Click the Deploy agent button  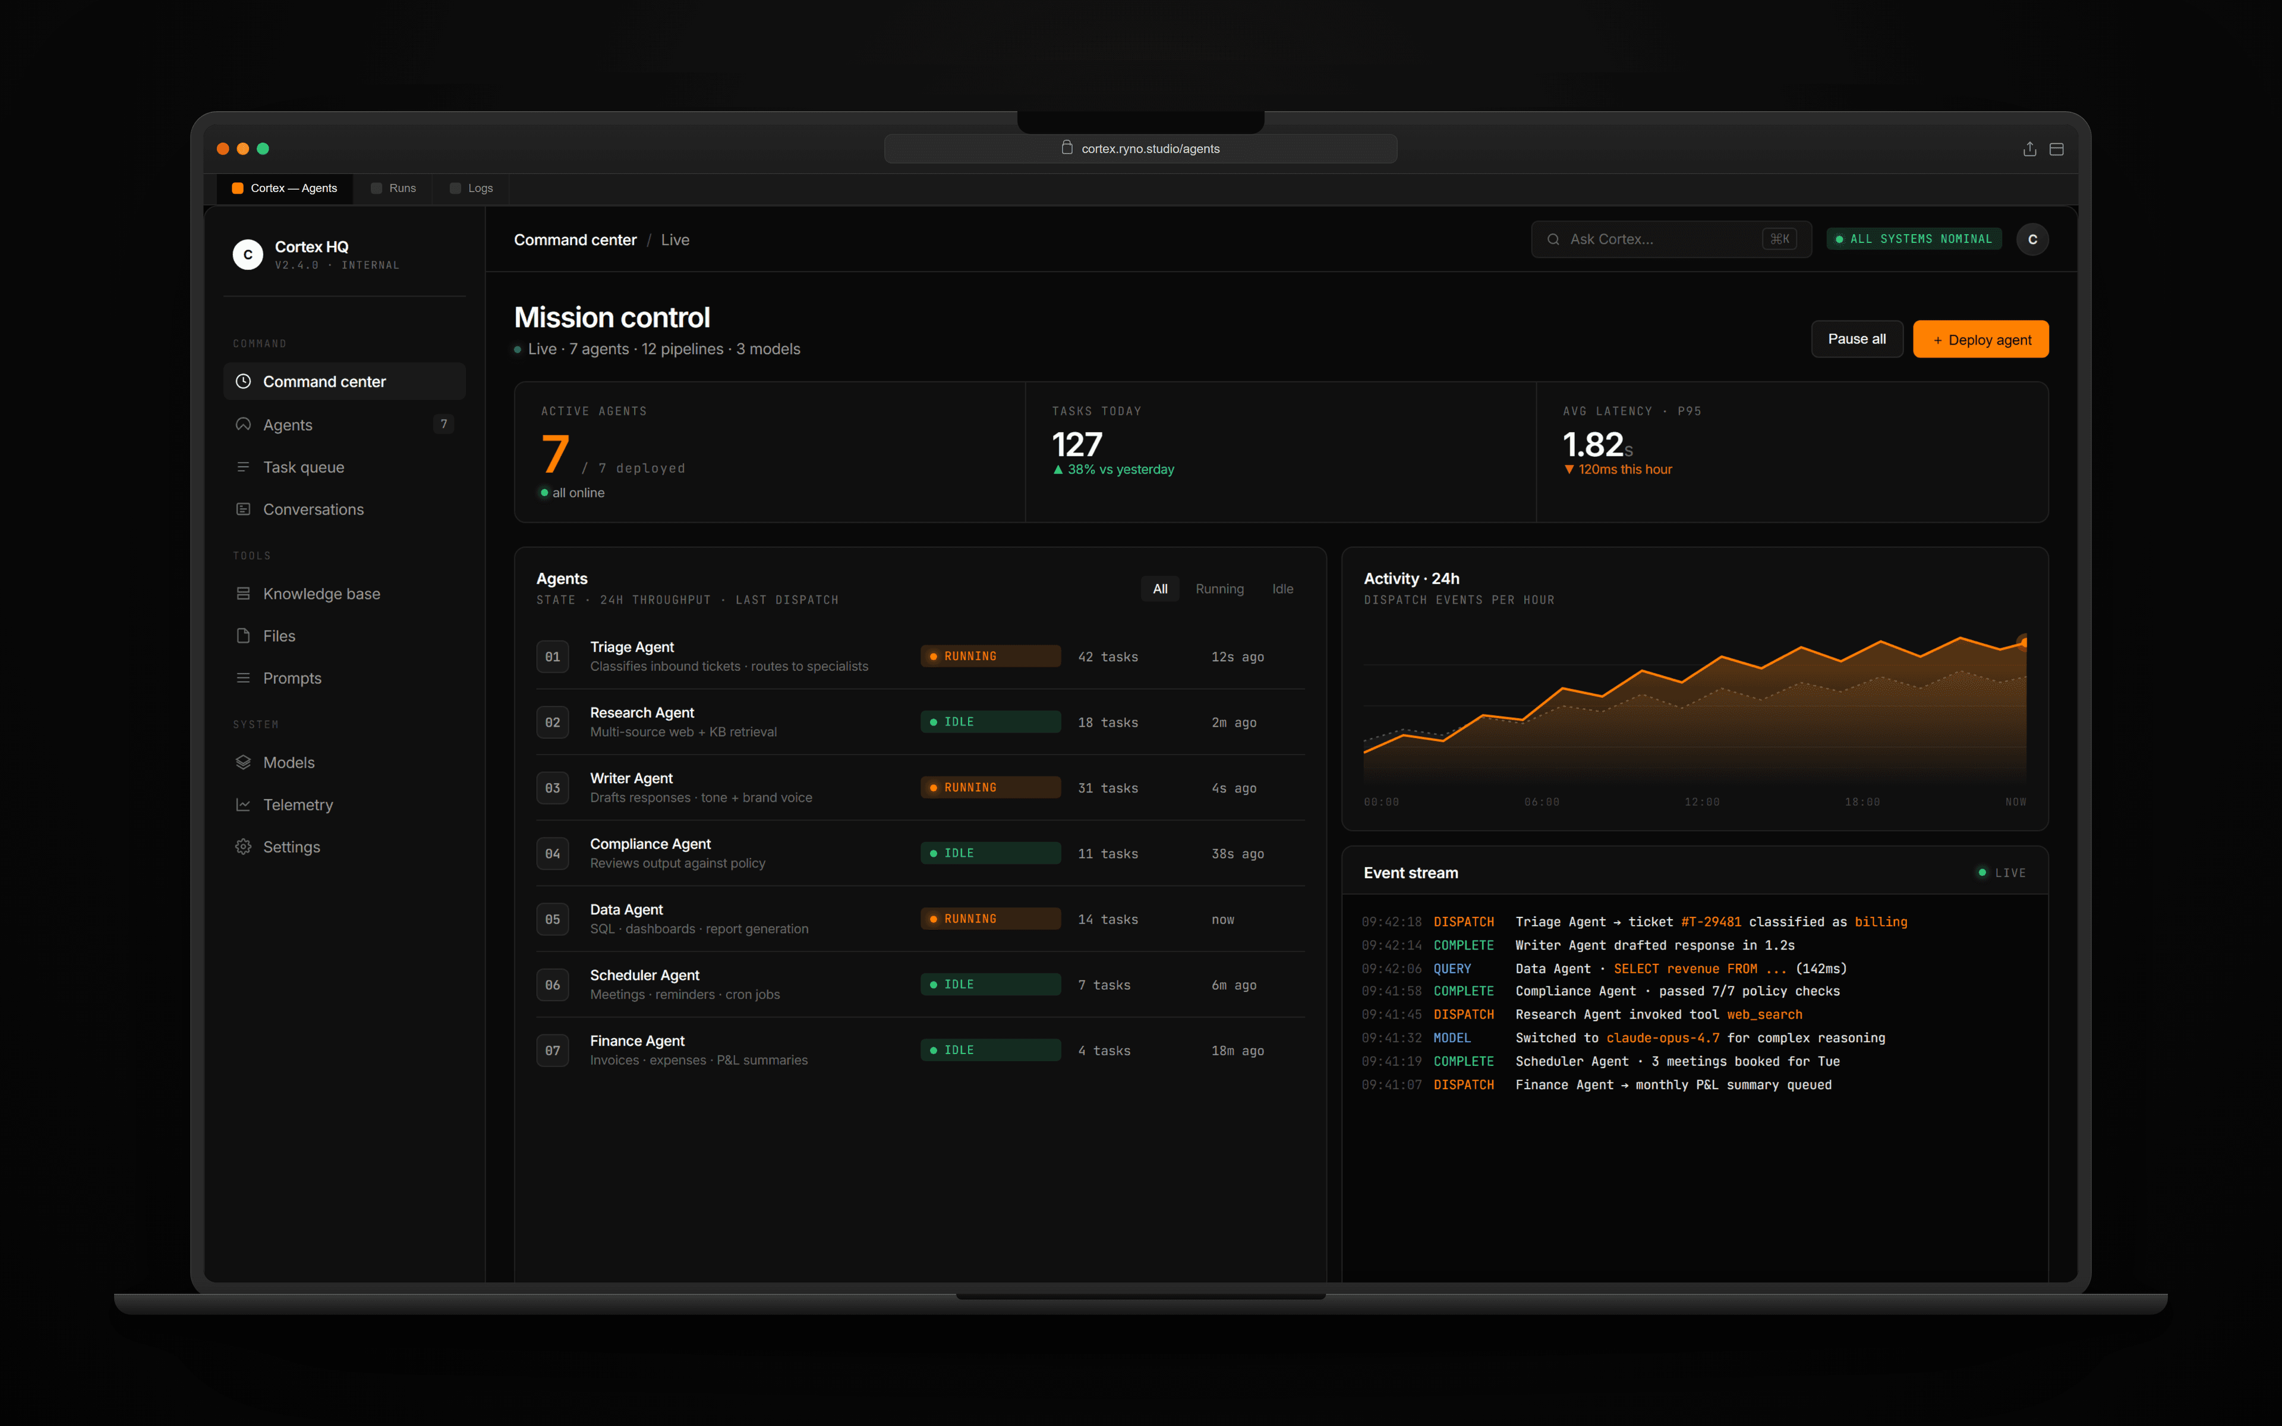pyautogui.click(x=1980, y=339)
